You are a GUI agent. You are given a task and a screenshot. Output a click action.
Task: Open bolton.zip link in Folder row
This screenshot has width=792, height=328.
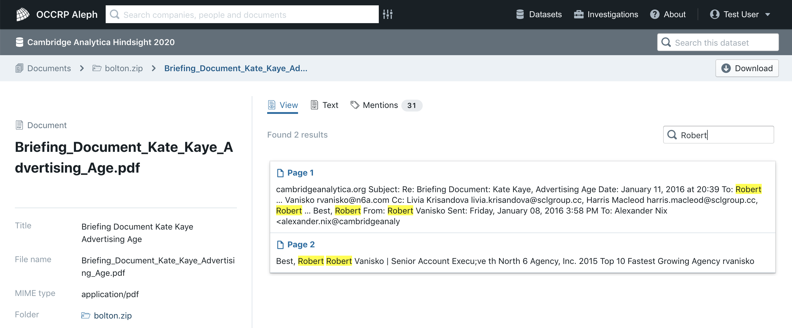point(107,316)
